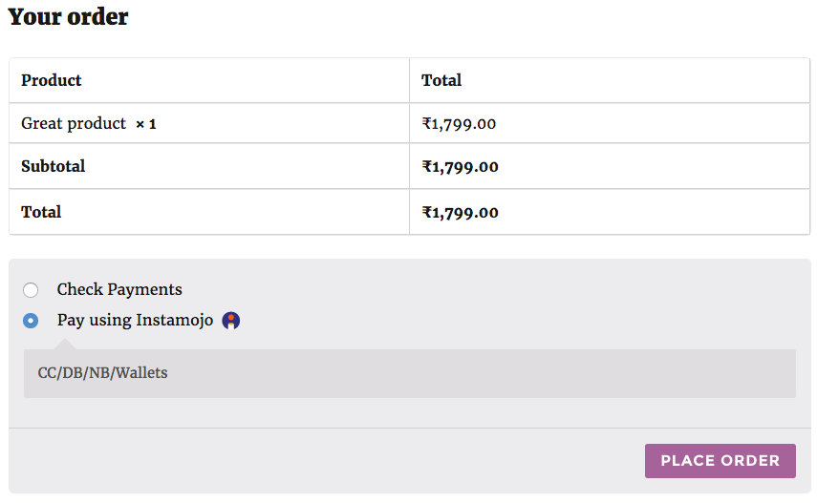Click the "Great product" item name
817x503 pixels.
coord(74,123)
